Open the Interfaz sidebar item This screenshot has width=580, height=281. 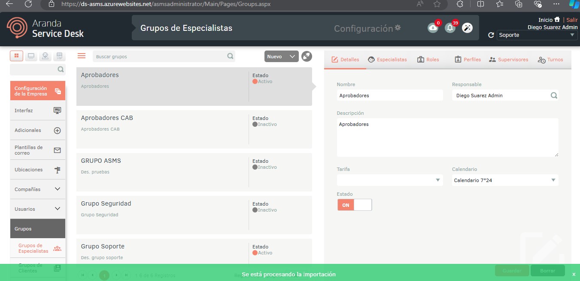pos(38,111)
